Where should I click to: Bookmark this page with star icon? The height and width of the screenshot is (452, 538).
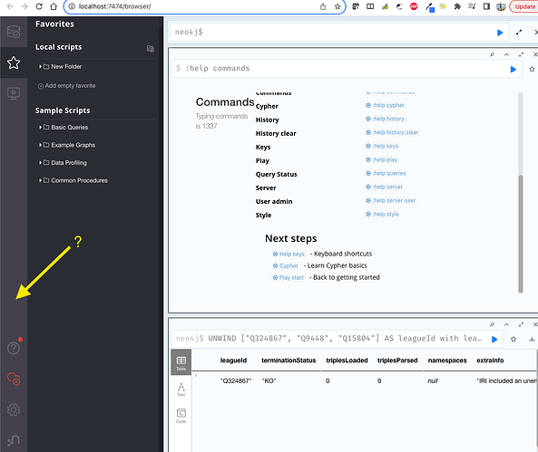pos(337,6)
